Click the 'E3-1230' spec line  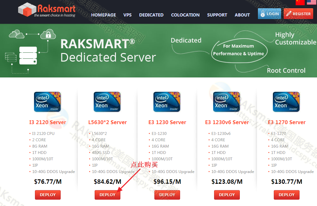click(x=159, y=134)
